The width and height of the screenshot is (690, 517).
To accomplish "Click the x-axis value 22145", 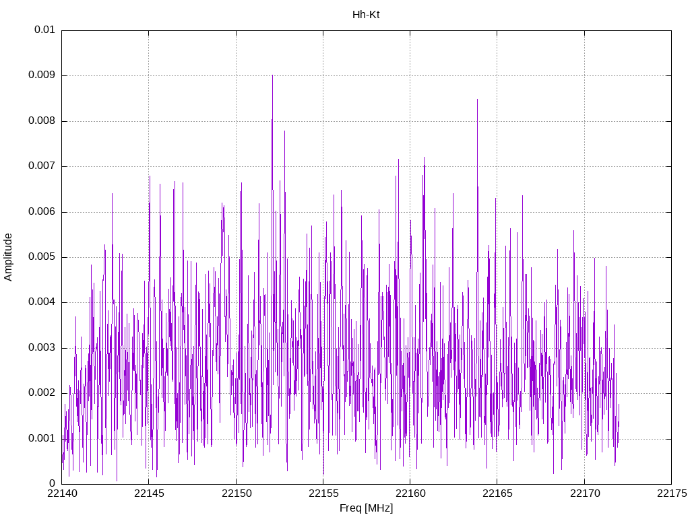I will click(149, 493).
